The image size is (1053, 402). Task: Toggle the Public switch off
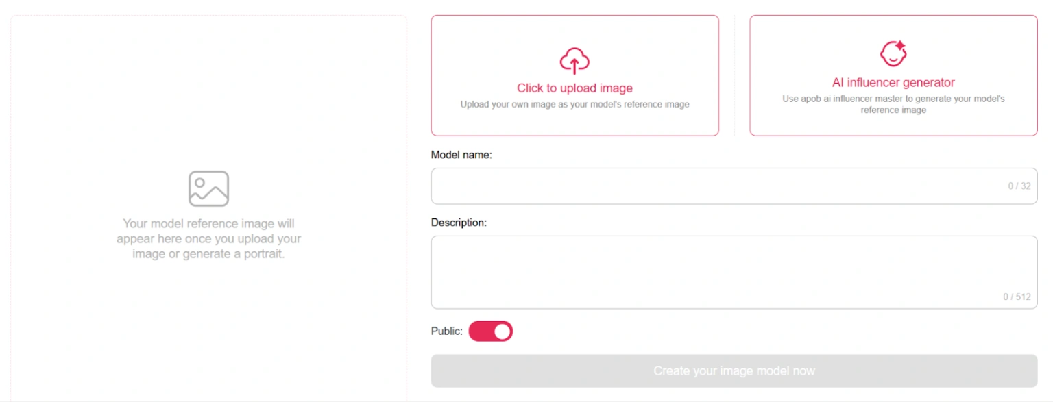(x=491, y=331)
